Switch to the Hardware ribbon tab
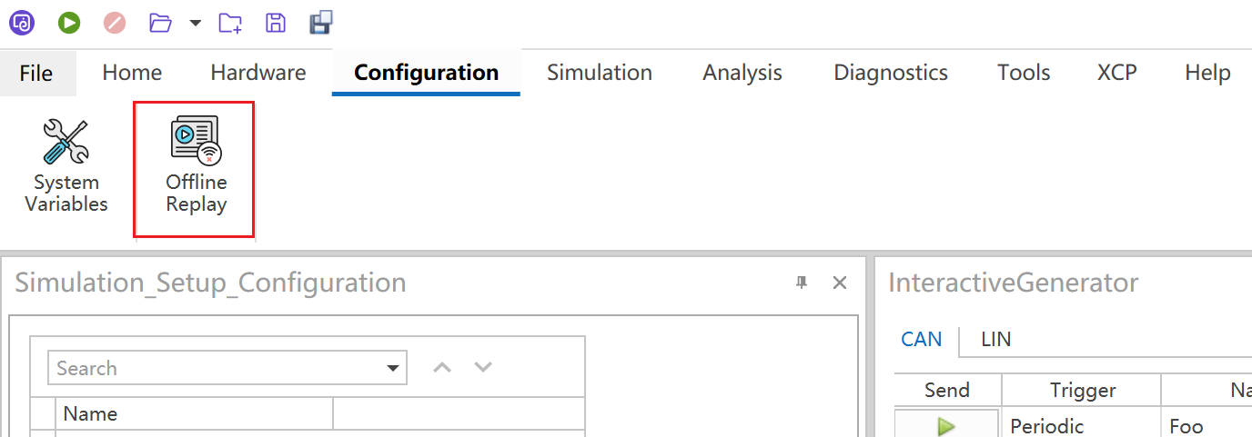This screenshot has height=437, width=1252. click(258, 73)
